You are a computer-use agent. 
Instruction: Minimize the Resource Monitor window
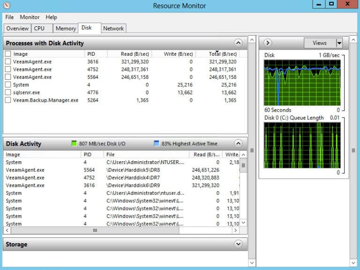coord(319,4)
